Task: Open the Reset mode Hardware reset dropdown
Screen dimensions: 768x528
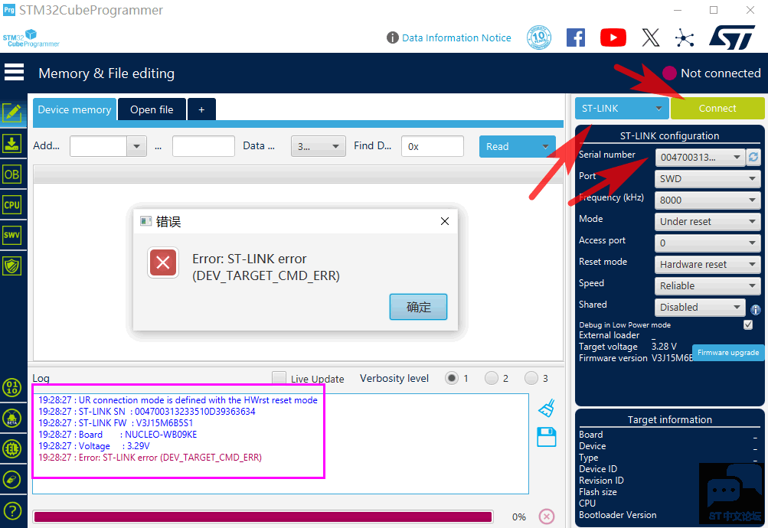Action: 708,264
